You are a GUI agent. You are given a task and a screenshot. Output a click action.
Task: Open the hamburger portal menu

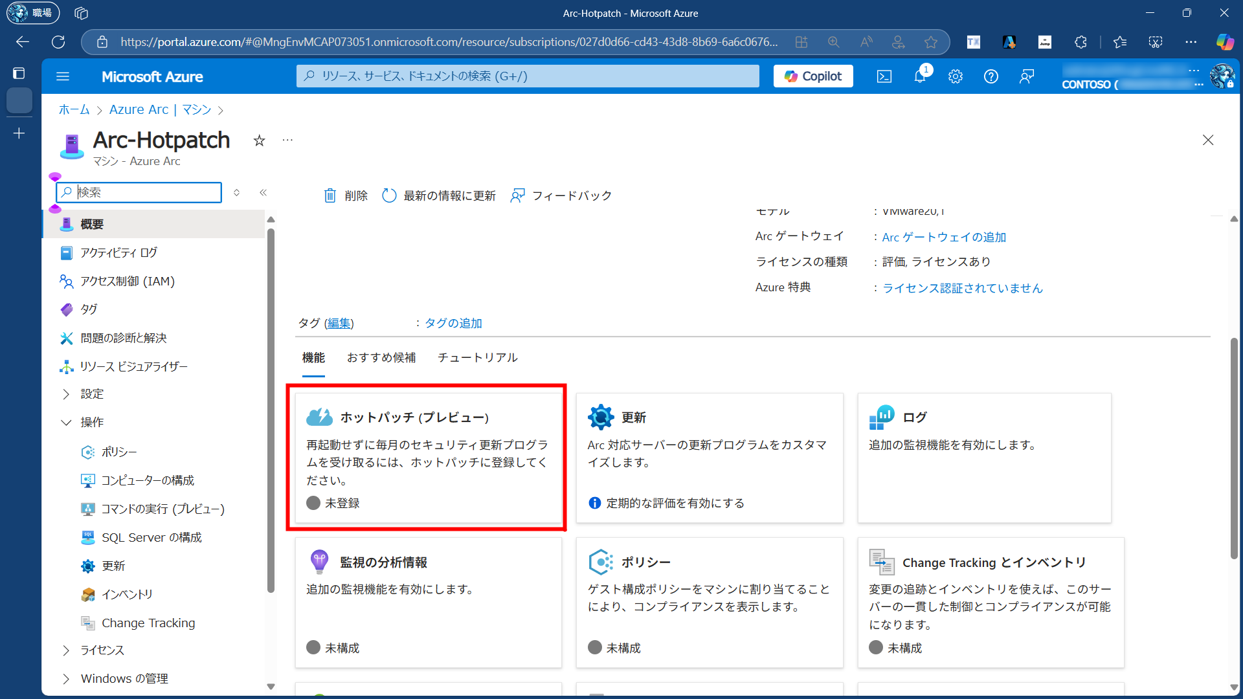point(63,76)
